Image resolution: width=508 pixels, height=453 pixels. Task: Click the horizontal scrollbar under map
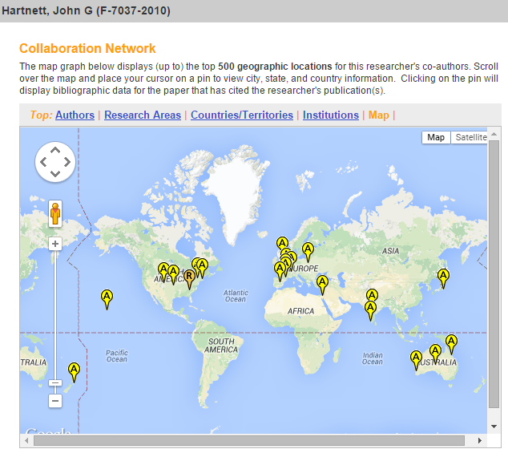click(248, 440)
